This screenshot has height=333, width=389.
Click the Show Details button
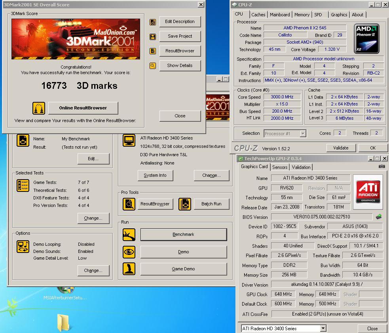(x=180, y=65)
